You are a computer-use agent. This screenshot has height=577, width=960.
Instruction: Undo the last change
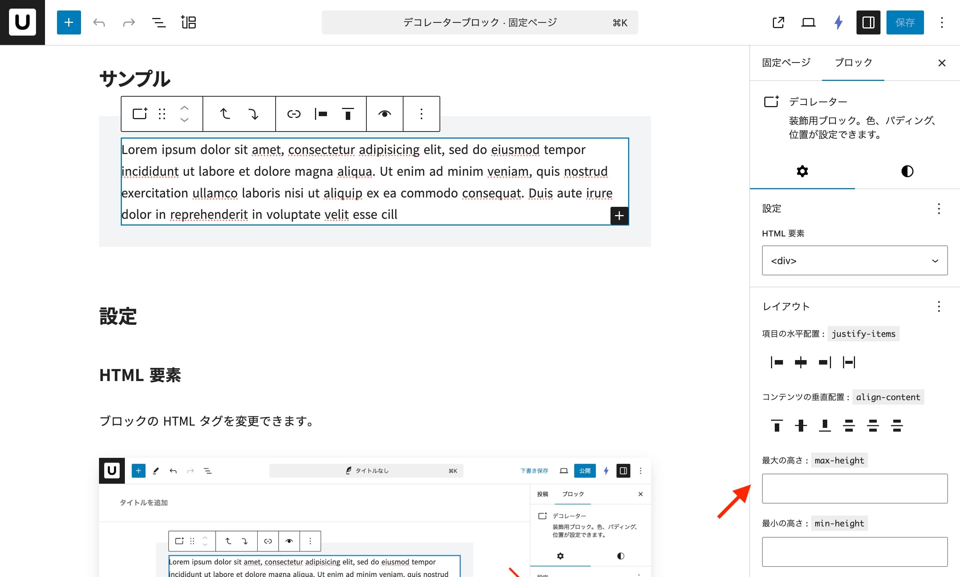pos(99,22)
